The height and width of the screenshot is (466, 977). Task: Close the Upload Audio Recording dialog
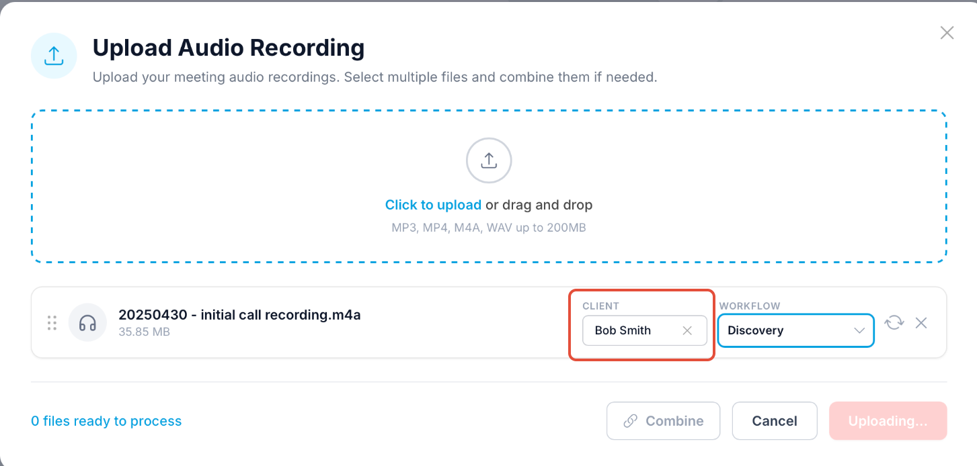[x=947, y=33]
